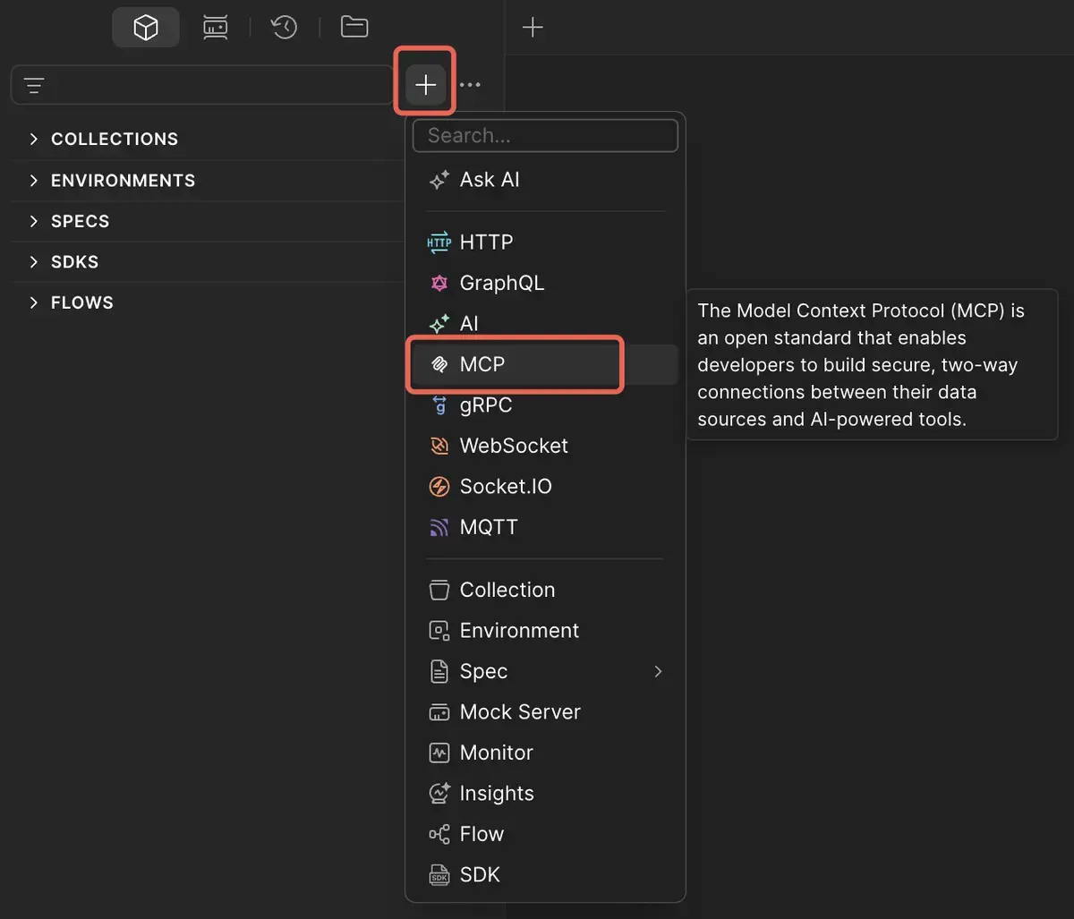Select the AI request option below GraphQL
This screenshot has width=1074, height=919.
[x=546, y=324]
